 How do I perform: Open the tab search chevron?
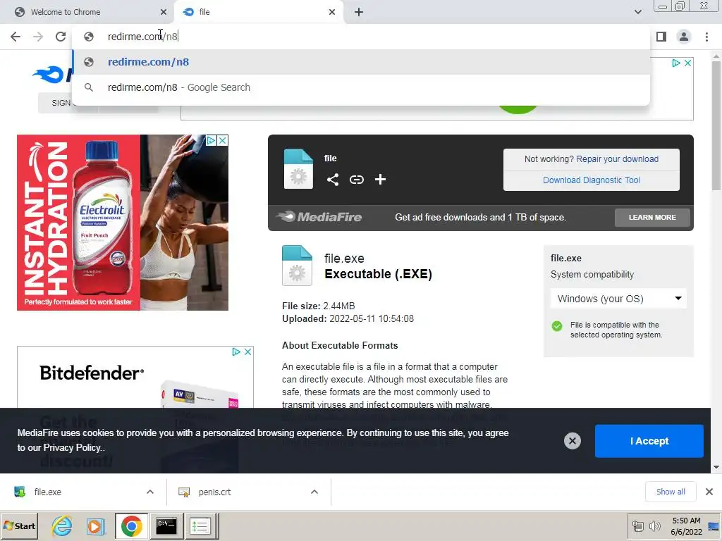coord(637,12)
